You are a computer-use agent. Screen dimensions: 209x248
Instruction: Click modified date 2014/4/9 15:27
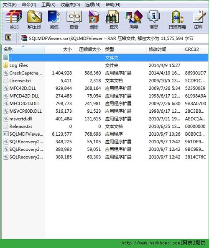[x=165, y=65]
